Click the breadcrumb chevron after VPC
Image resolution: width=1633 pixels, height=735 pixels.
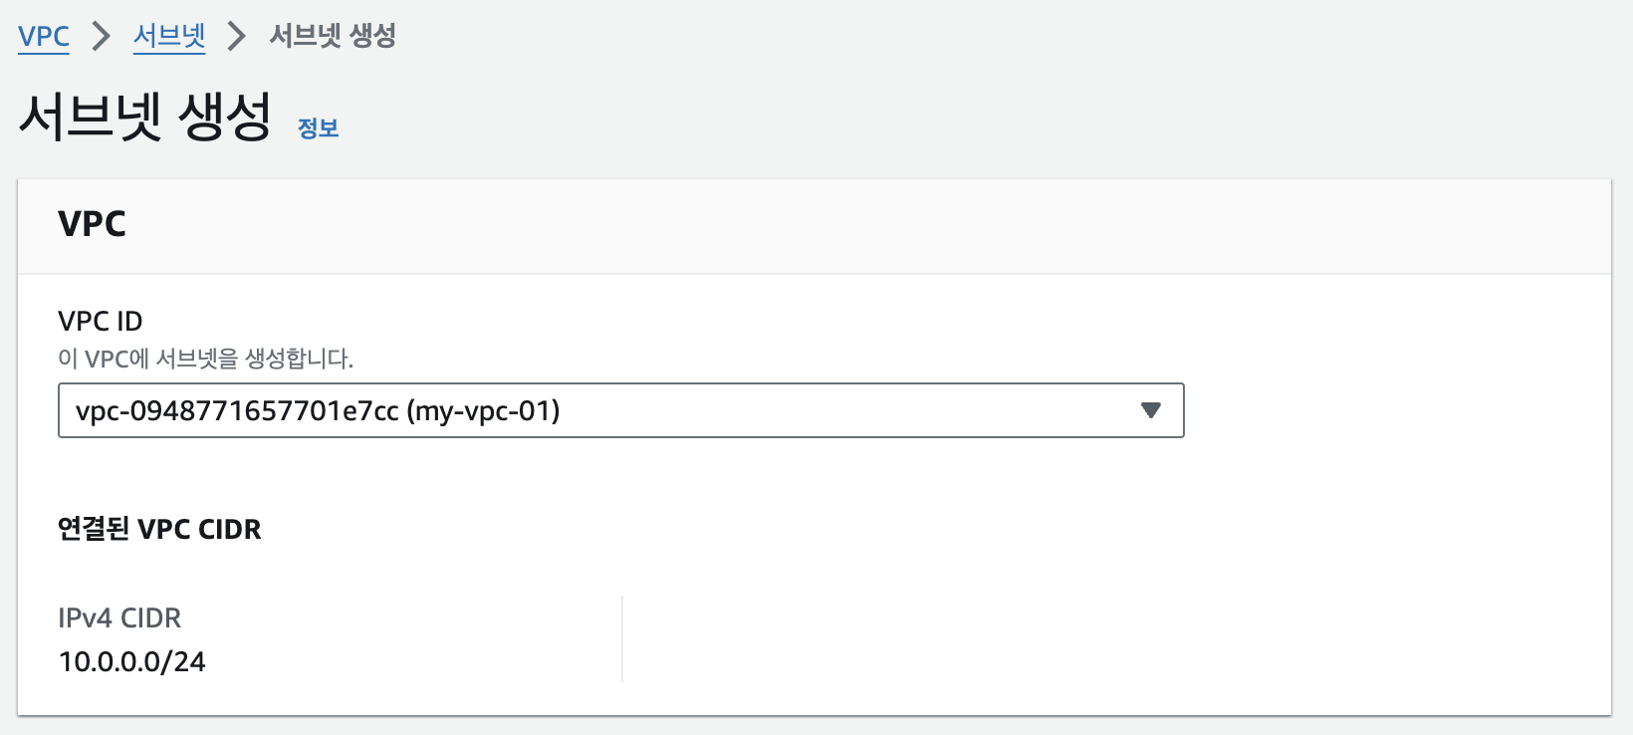coord(102,37)
